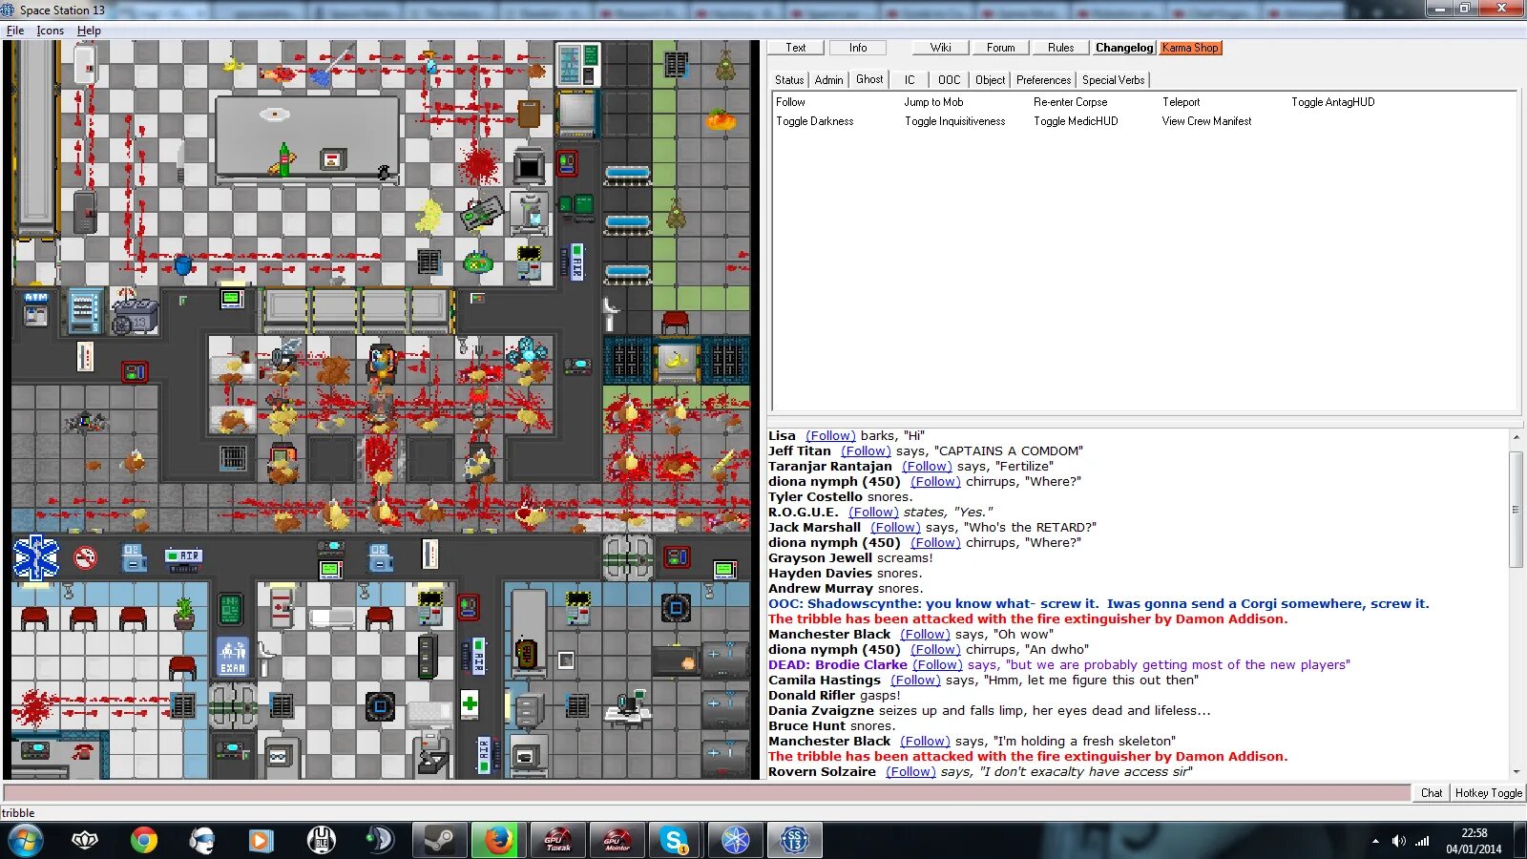This screenshot has width=1527, height=859.
Task: Click the Text button
Action: pos(796,48)
